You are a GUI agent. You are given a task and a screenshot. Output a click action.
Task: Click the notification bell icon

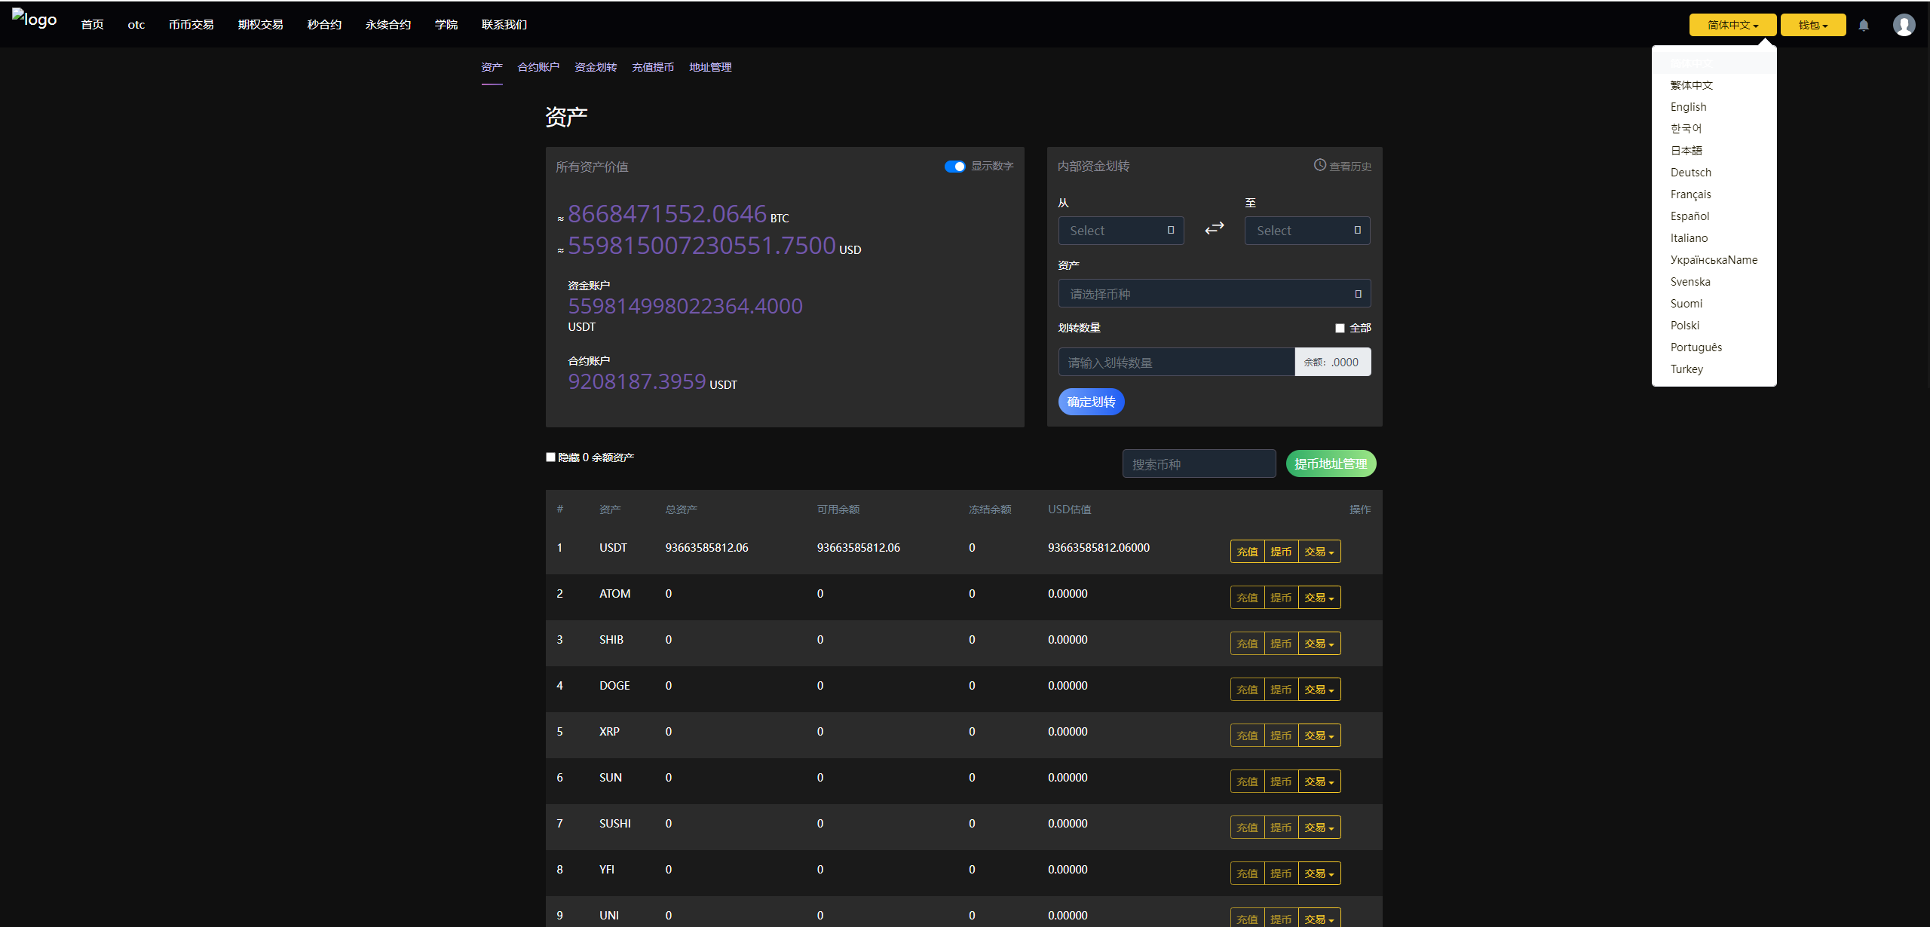click(x=1864, y=23)
